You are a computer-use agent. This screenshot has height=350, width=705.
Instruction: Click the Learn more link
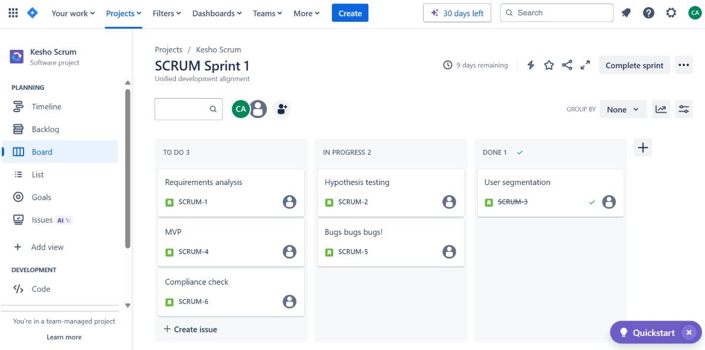tap(64, 337)
